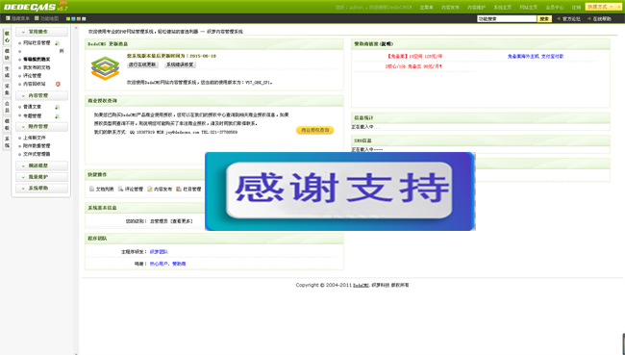Click the function map icon
The image size is (625, 355).
[37, 18]
